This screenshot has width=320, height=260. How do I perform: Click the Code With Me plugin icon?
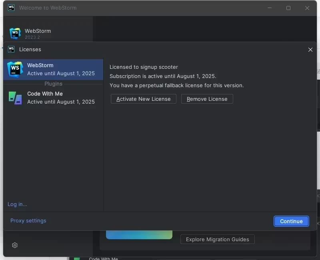[x=15, y=98]
